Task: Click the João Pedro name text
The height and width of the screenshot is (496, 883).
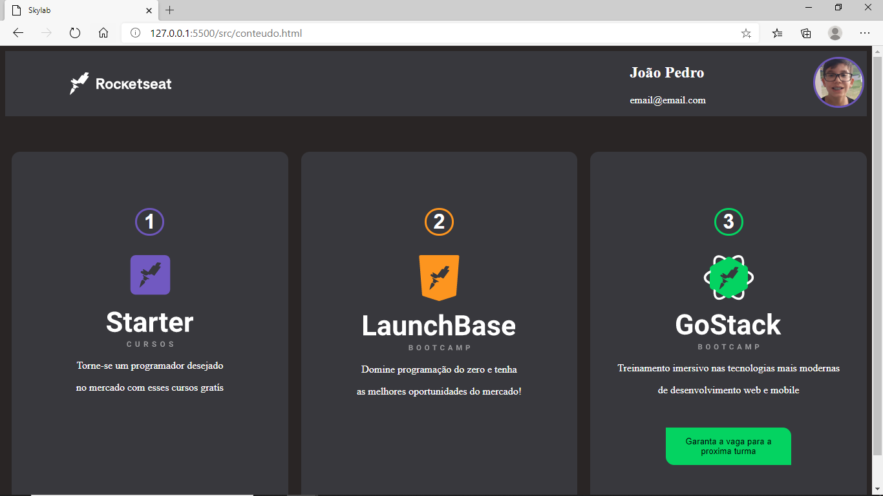Action: click(x=667, y=72)
